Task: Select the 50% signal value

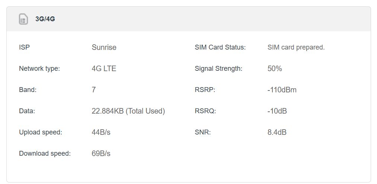Action: pos(275,69)
